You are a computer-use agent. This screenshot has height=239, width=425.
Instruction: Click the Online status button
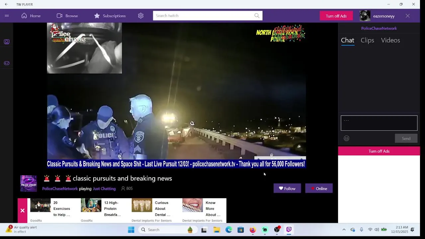pos(319,189)
